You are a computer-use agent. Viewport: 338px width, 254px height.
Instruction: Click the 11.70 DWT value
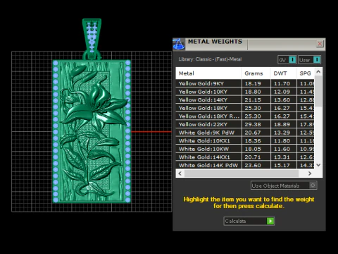point(282,83)
